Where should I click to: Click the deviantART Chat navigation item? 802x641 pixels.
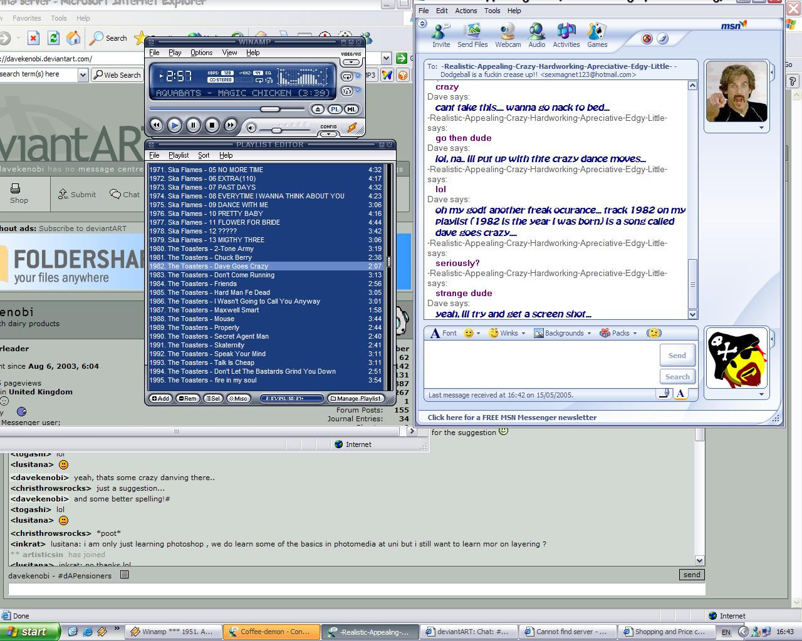pyautogui.click(x=125, y=194)
